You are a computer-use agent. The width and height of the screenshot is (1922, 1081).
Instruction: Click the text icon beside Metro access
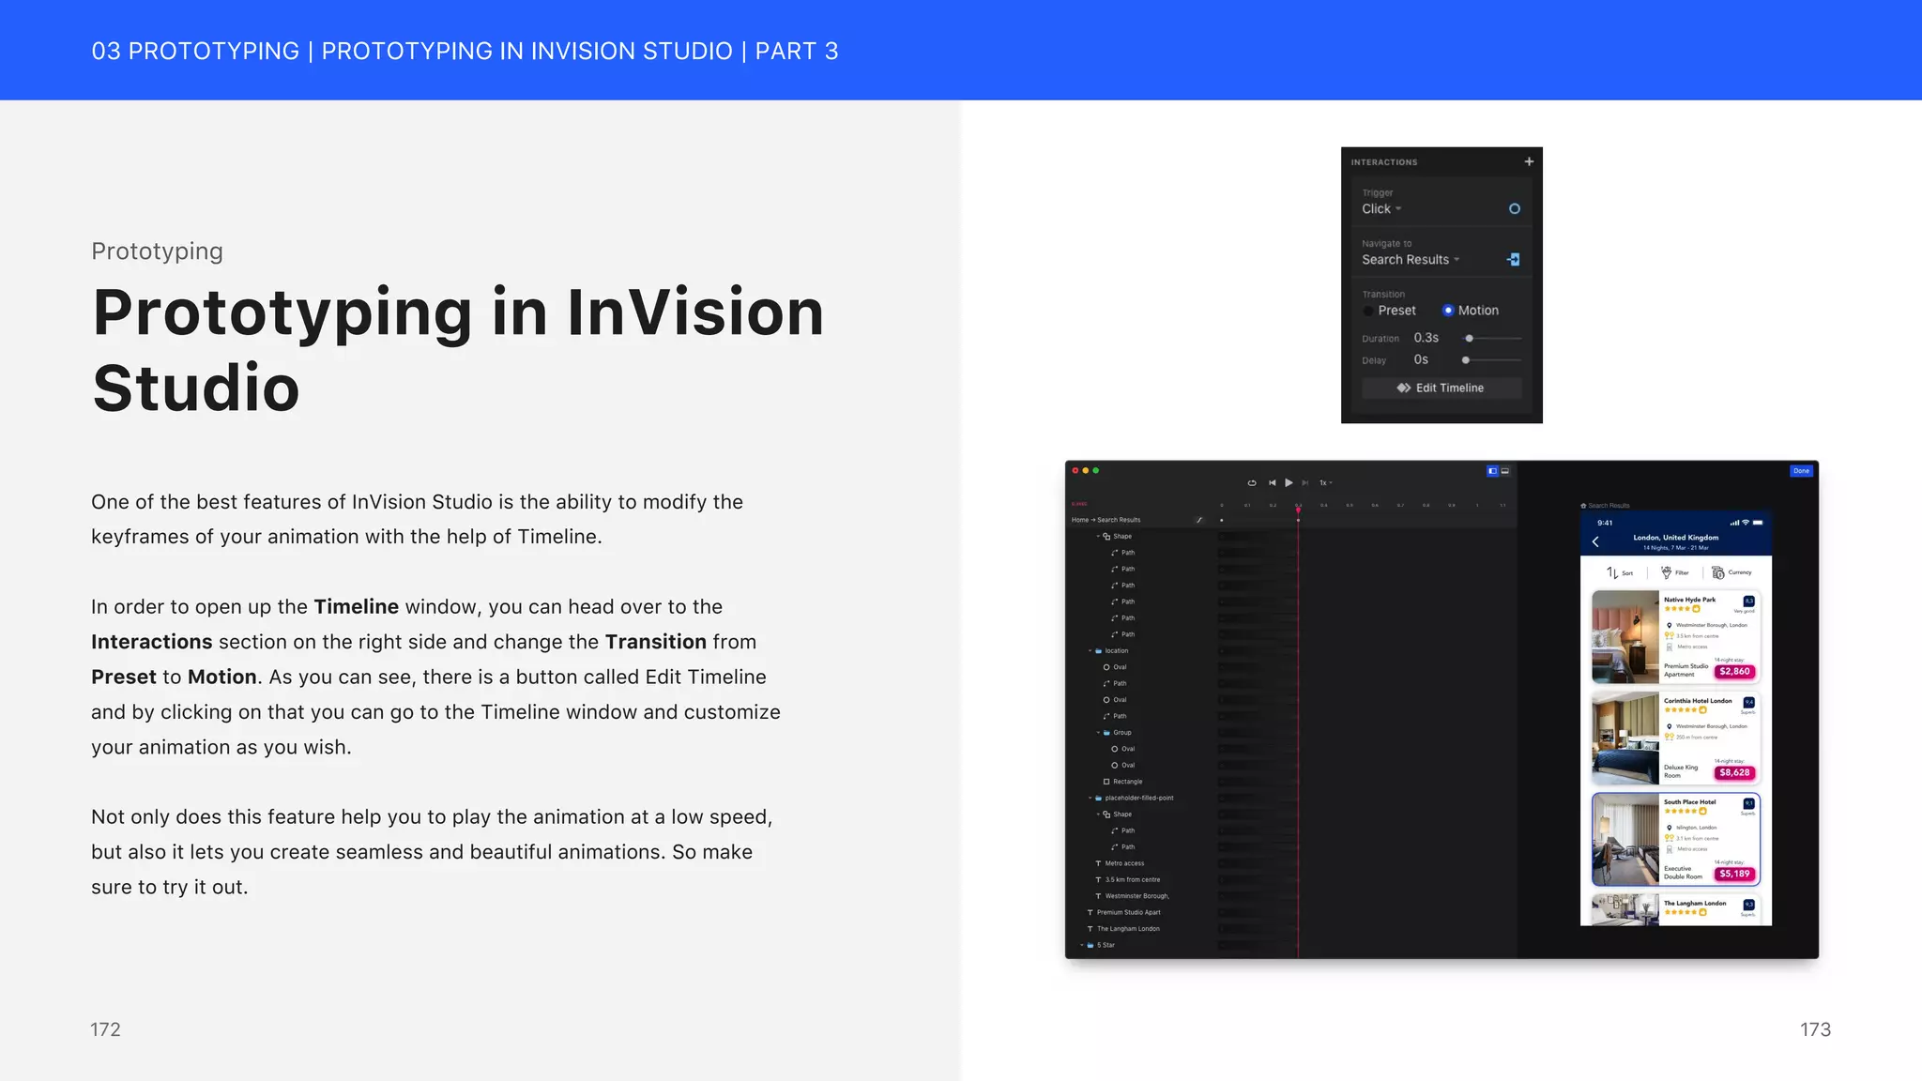click(1099, 863)
